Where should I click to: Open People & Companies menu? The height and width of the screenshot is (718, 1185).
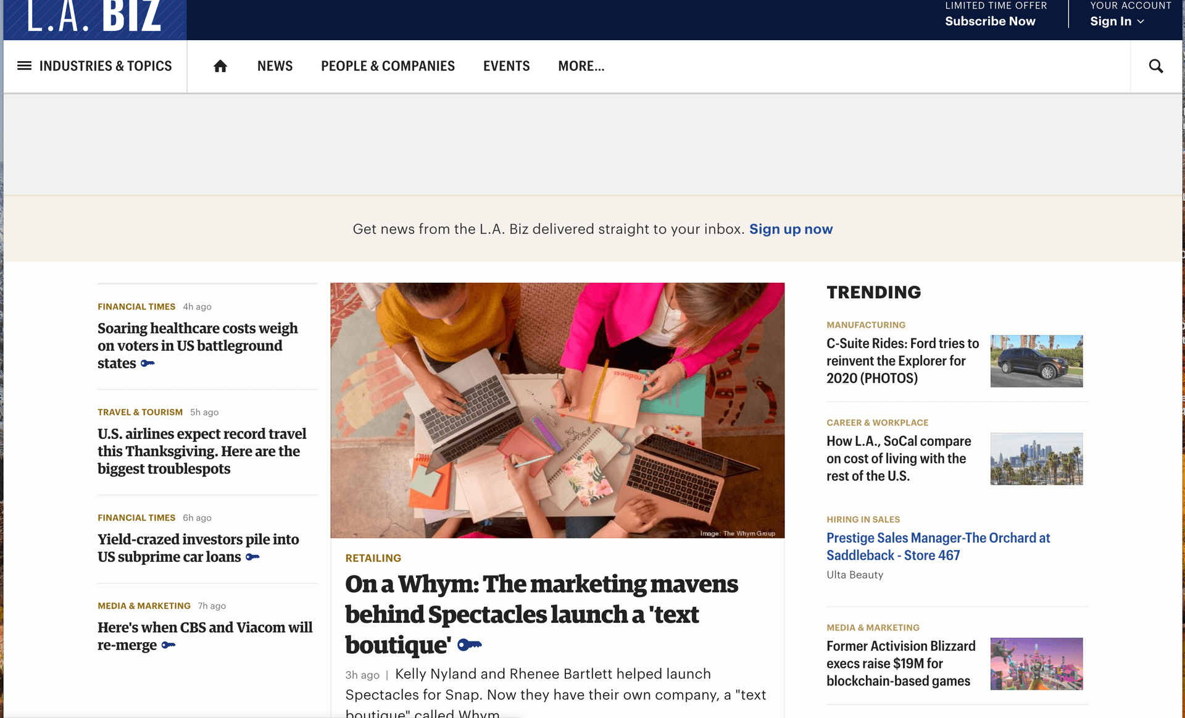point(388,66)
